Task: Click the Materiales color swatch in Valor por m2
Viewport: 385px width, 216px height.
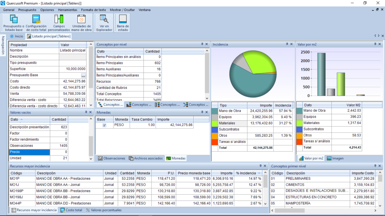Action: (x=299, y=123)
